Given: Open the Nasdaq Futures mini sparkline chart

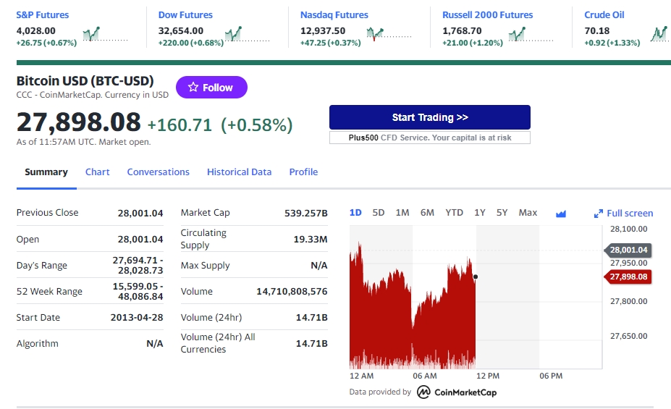Looking at the screenshot, I should pos(389,33).
